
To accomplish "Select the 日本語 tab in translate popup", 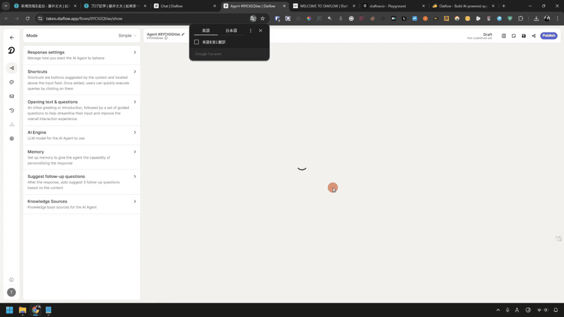I will 231,31.
